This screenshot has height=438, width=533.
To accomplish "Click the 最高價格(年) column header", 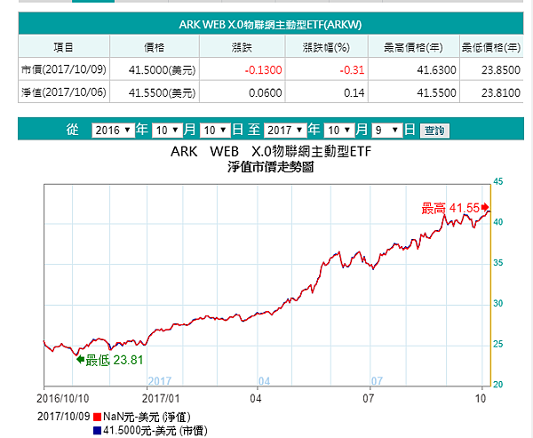I will pyautogui.click(x=413, y=47).
